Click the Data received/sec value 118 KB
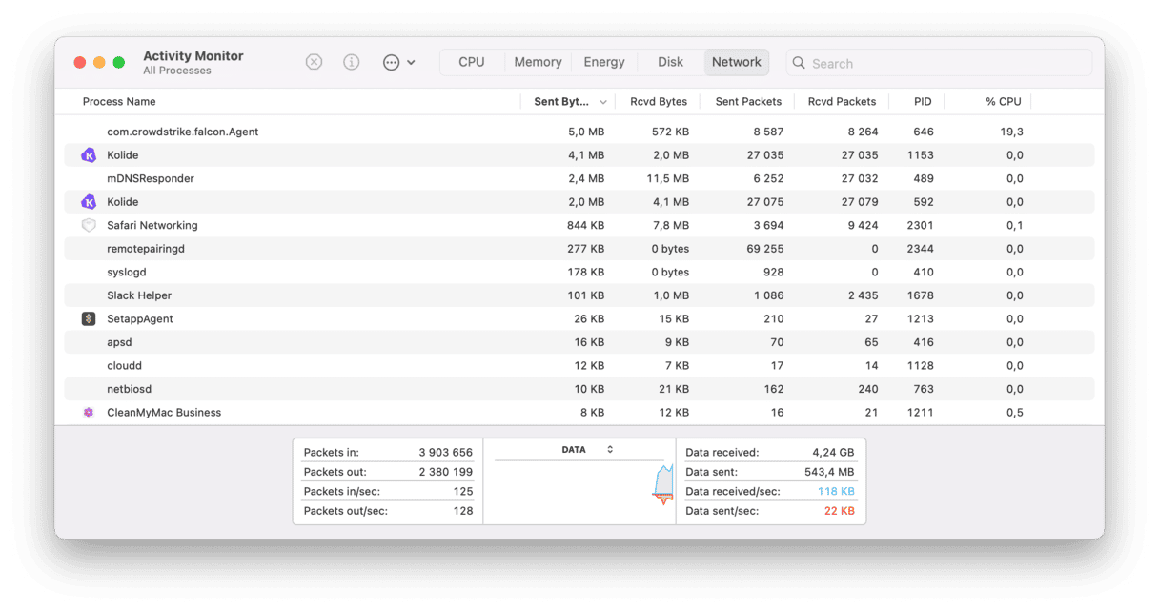The height and width of the screenshot is (611, 1159). 836,492
